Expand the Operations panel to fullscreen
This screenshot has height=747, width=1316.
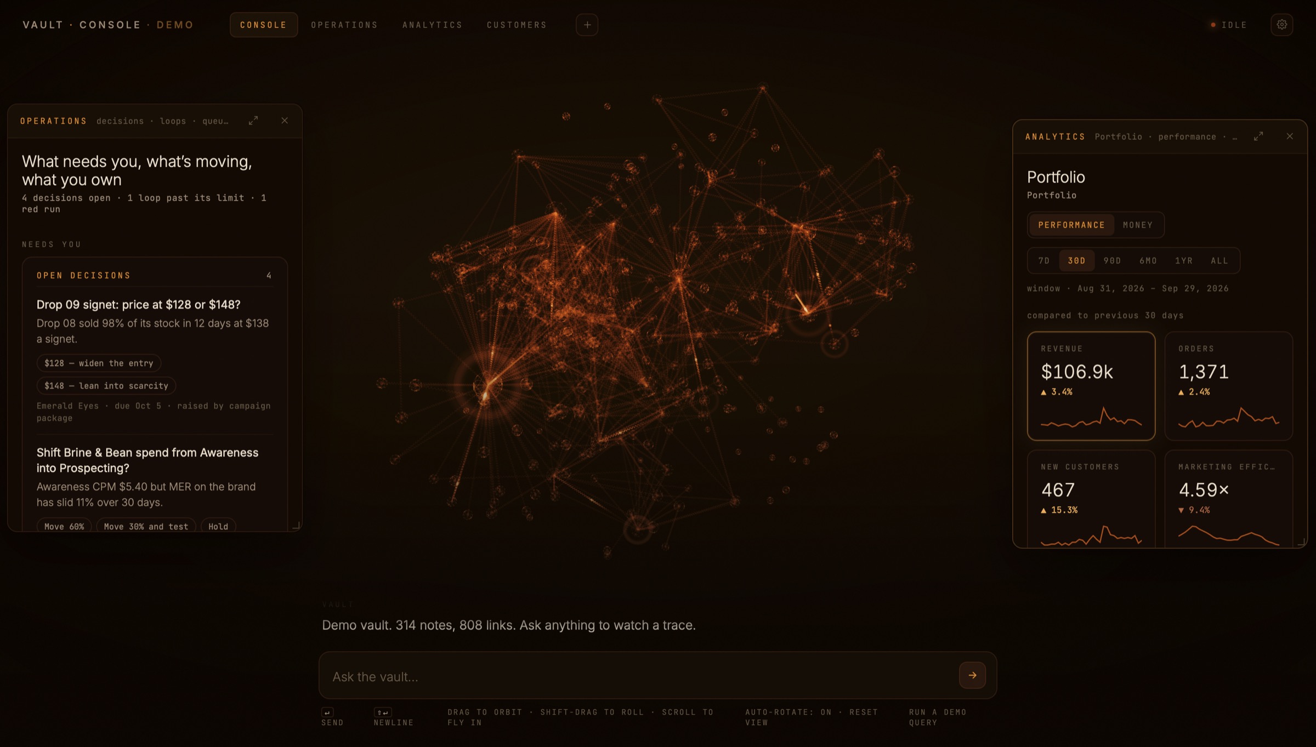[253, 121]
